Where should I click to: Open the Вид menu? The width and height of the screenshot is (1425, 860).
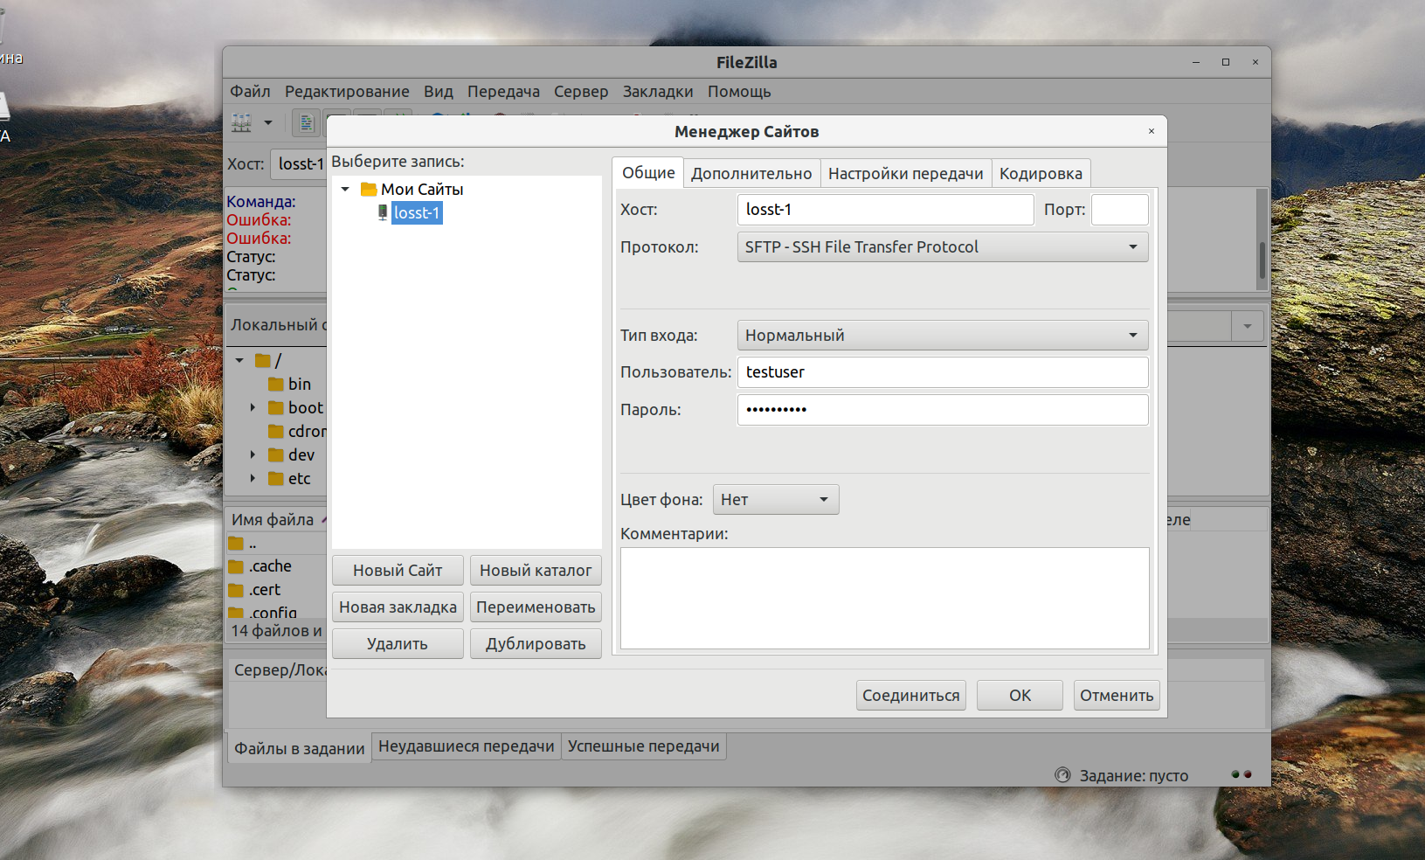[439, 92]
